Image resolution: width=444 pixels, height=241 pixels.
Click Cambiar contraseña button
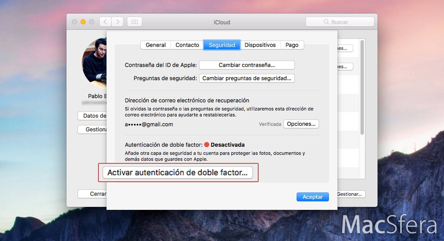247,65
